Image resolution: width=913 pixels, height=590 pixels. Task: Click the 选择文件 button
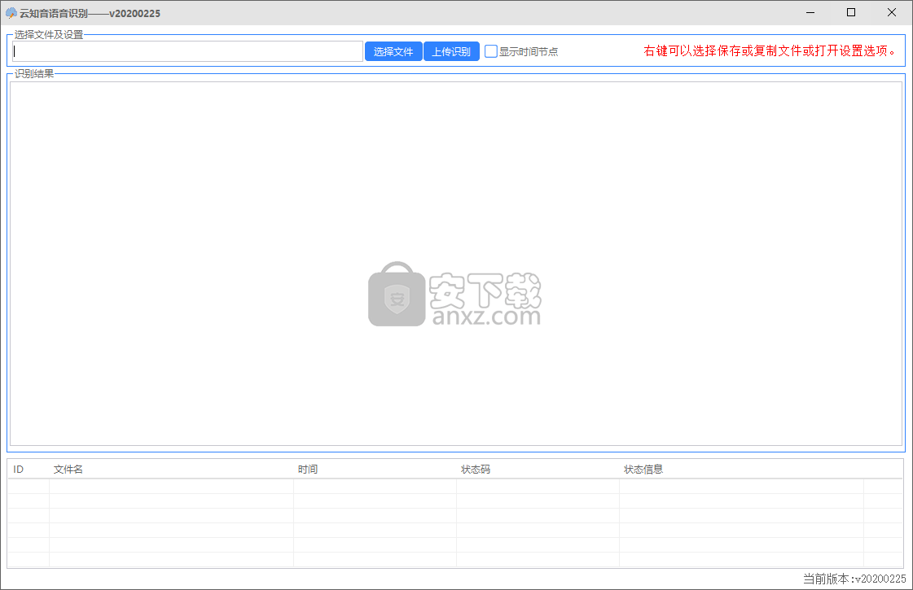pyautogui.click(x=393, y=51)
